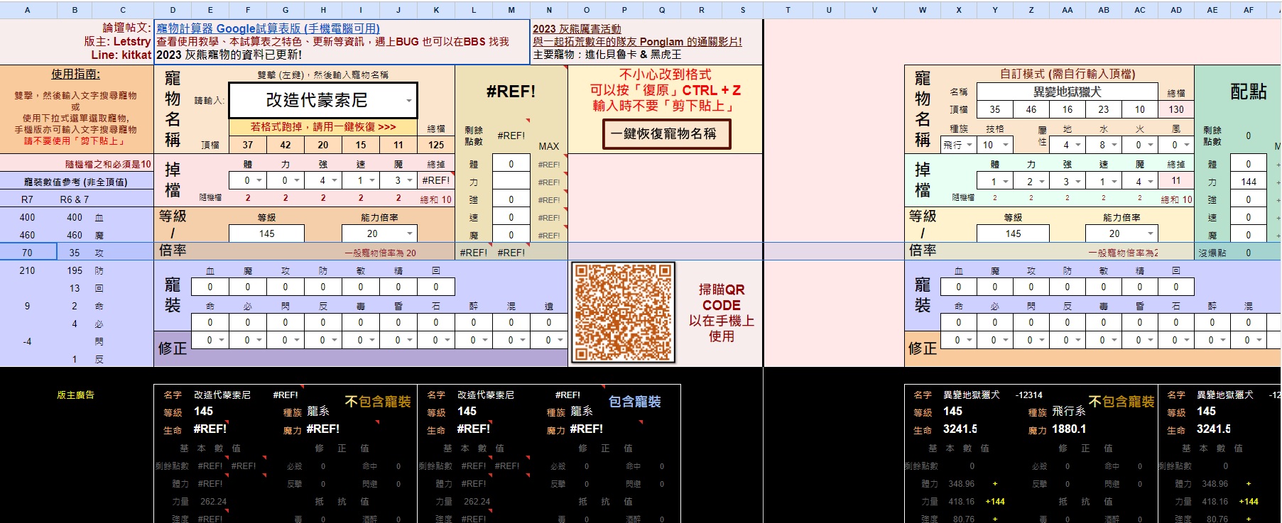Open the 2023 灰熊厲害活動 link

(577, 29)
